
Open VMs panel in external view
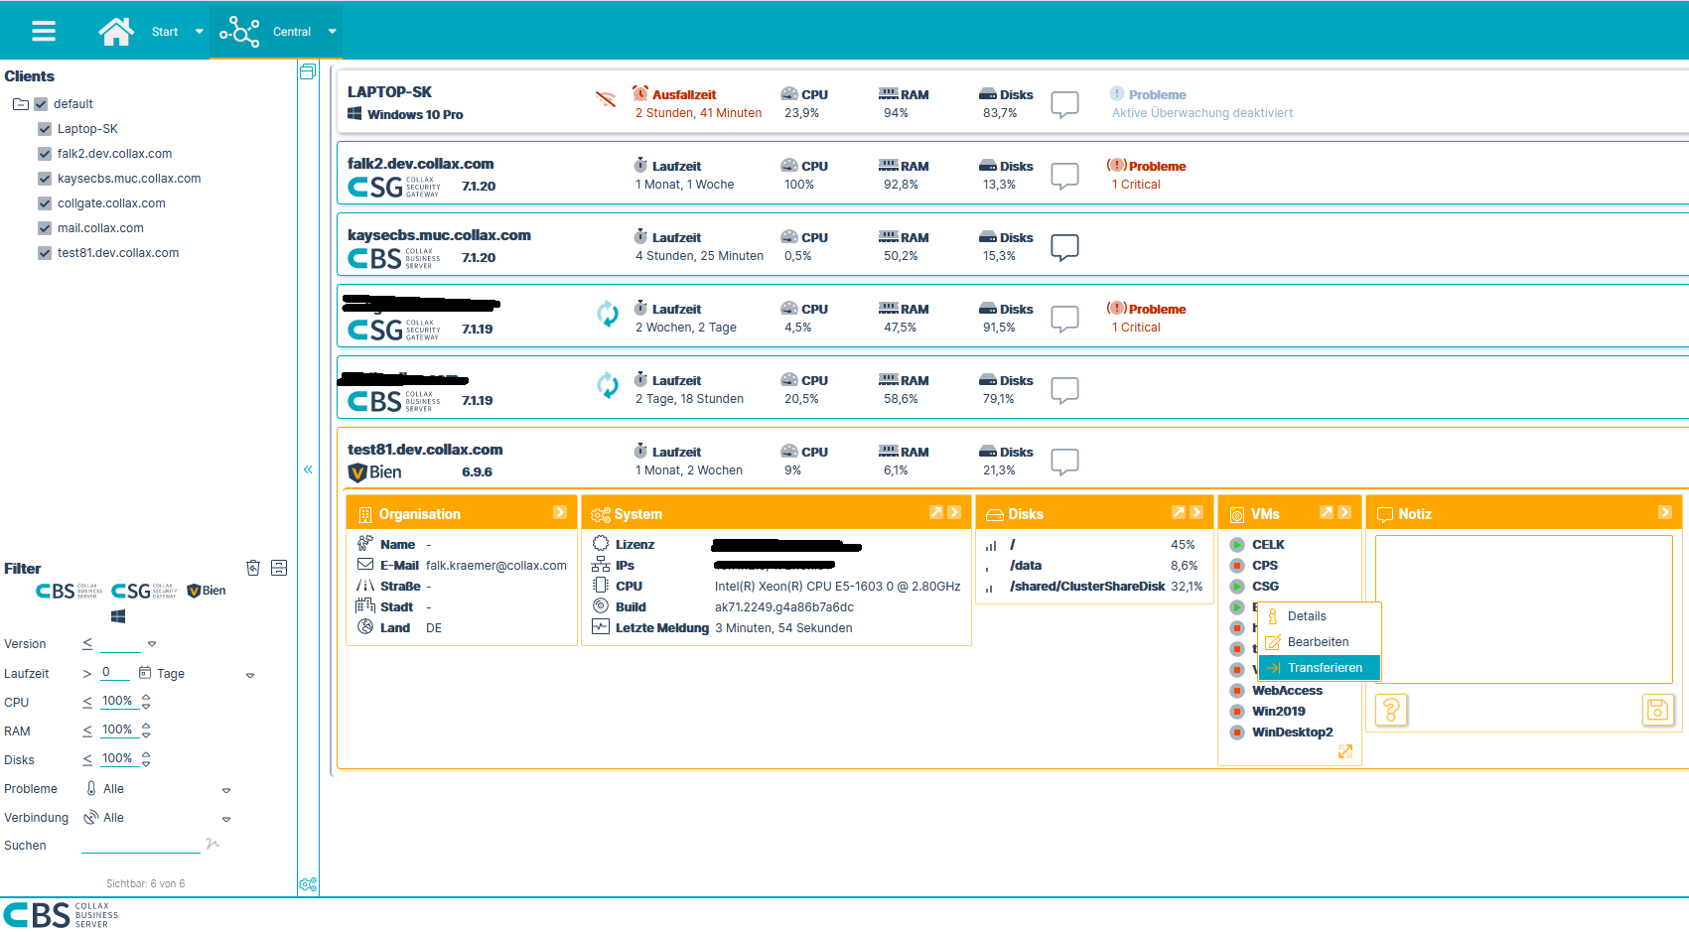click(x=1326, y=512)
